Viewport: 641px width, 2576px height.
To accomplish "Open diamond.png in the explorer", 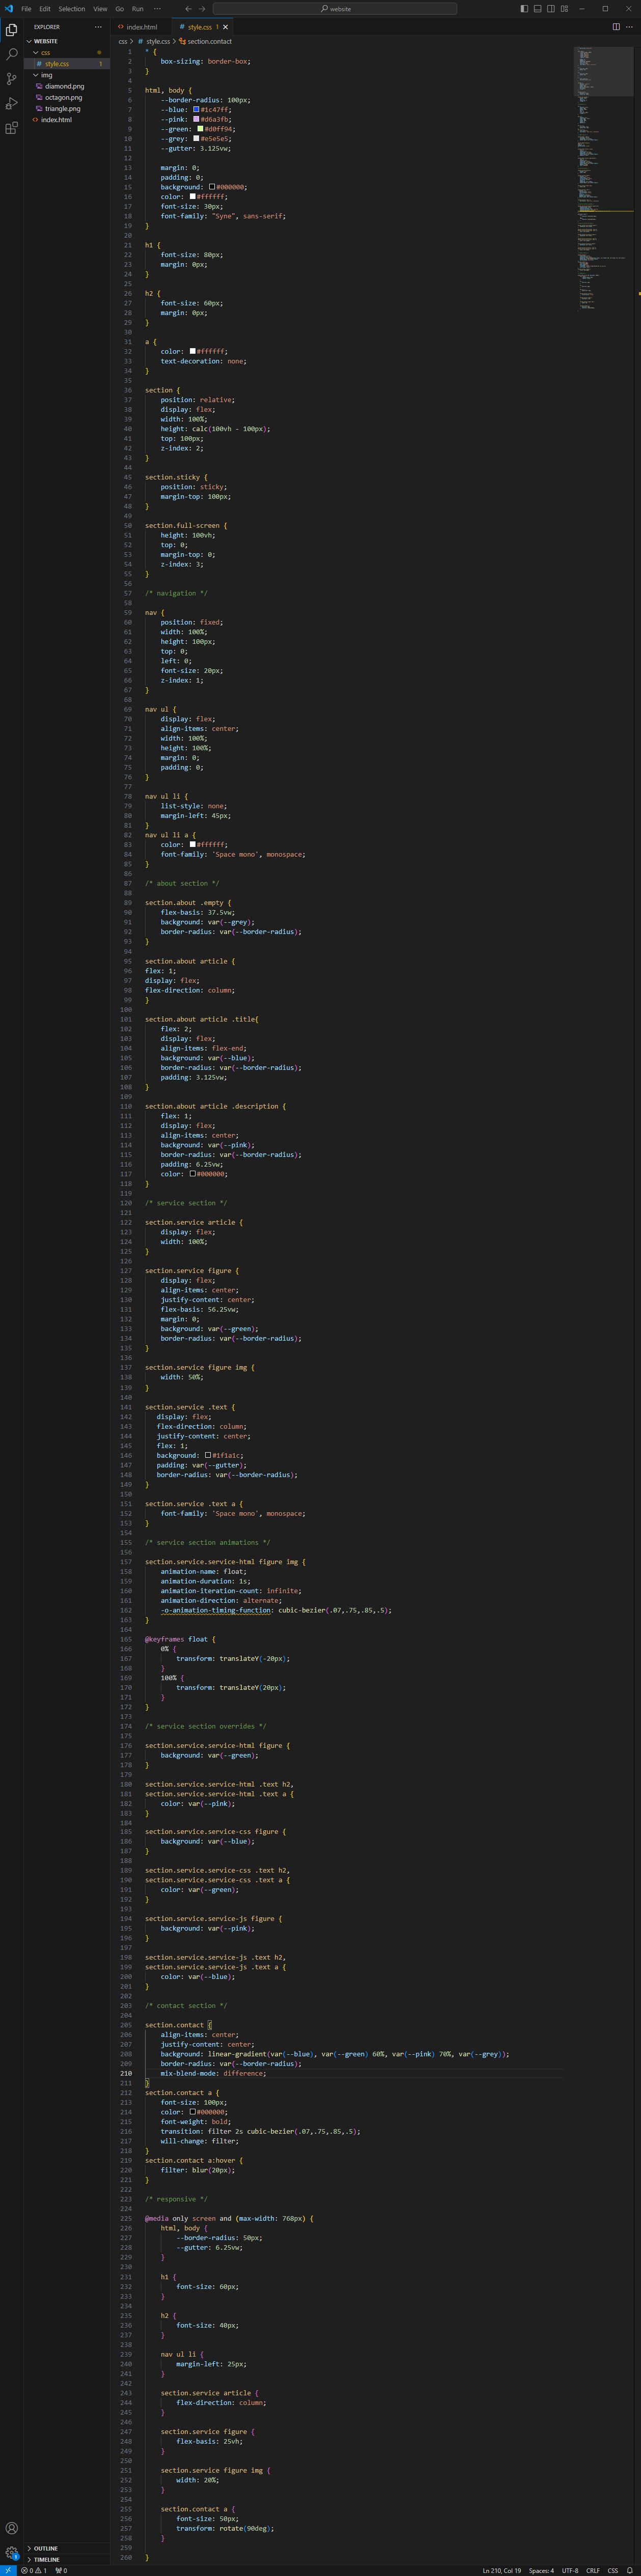I will 64,86.
